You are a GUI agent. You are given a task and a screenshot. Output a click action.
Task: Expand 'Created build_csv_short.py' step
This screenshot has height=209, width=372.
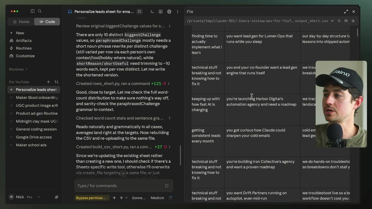coord(123,147)
